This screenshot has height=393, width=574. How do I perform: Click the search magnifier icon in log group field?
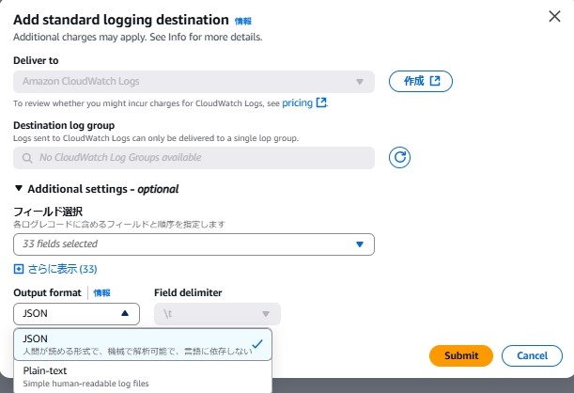pyautogui.click(x=27, y=158)
